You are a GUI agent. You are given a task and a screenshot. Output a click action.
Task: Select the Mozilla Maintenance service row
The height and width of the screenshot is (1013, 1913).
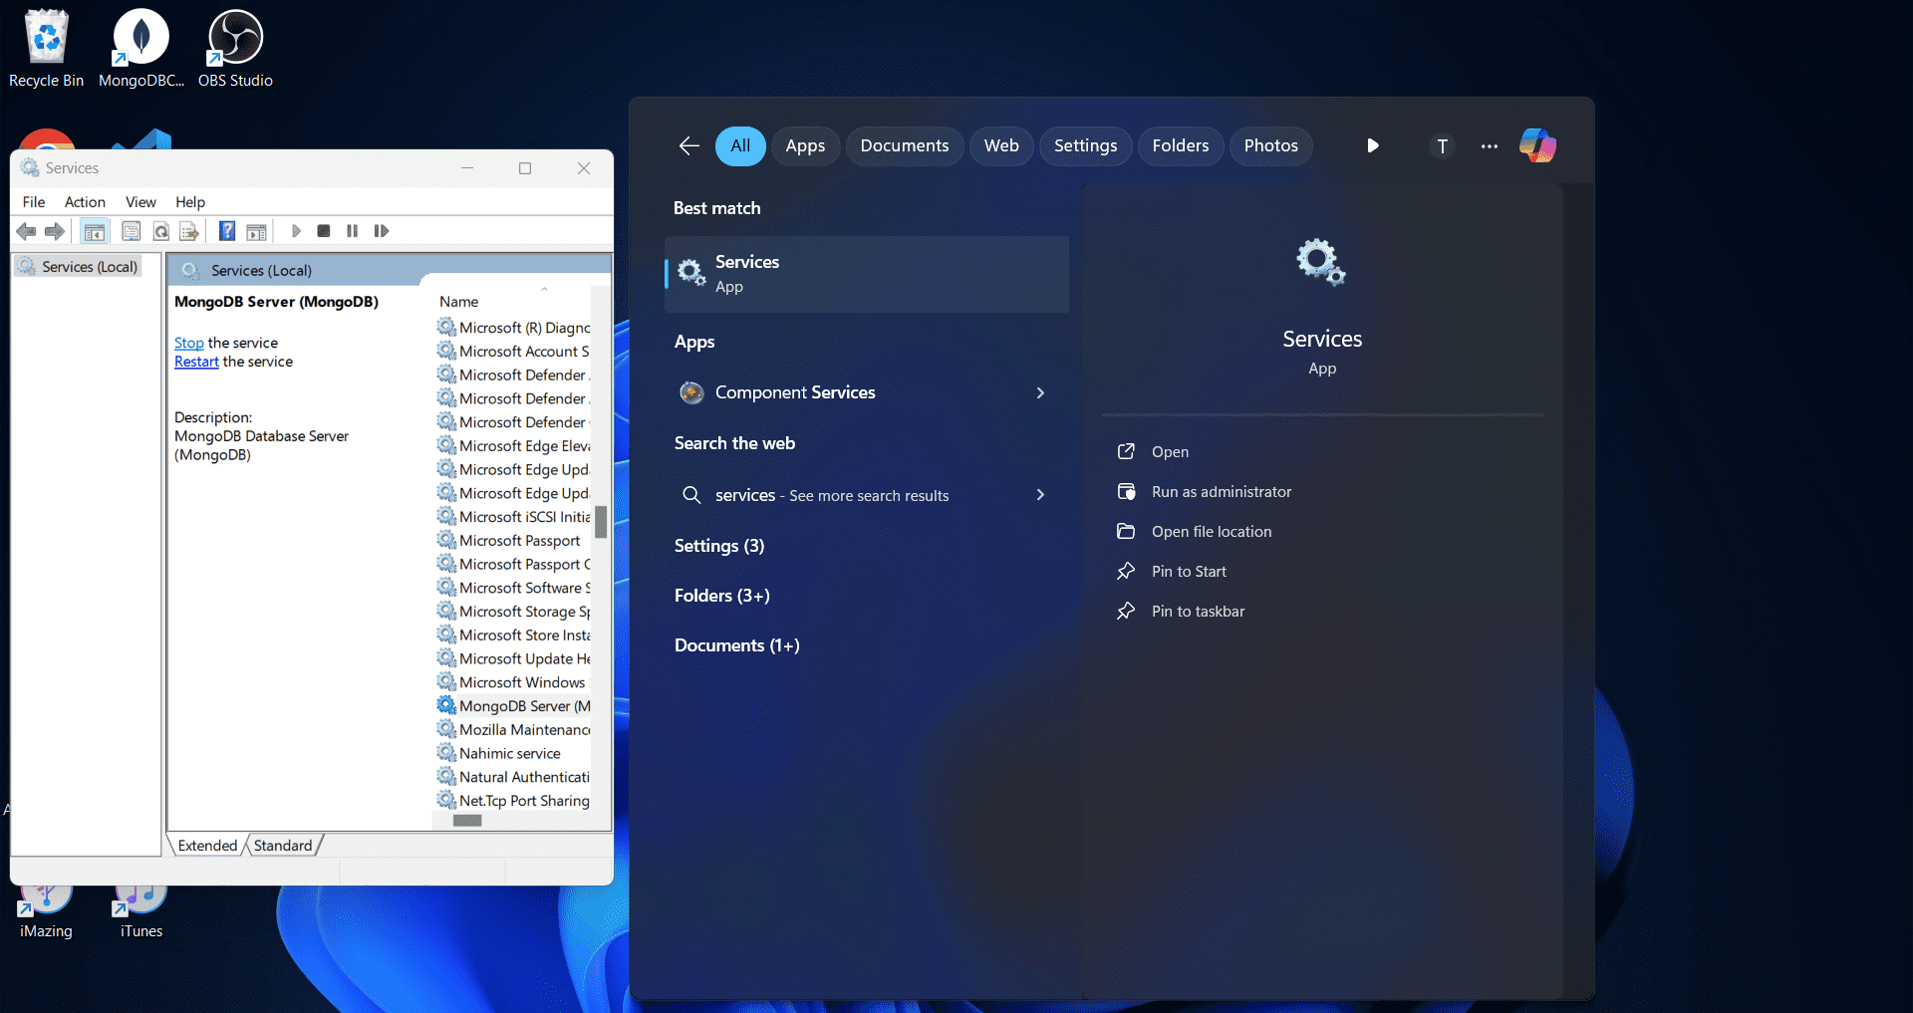coord(514,730)
